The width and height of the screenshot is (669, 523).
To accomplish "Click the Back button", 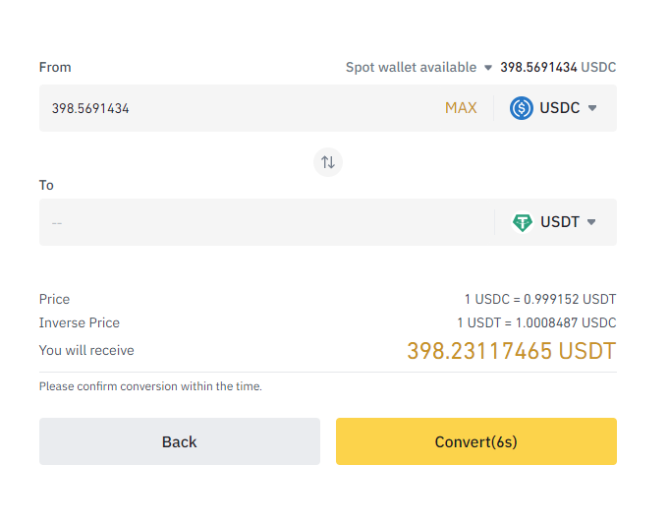I will pyautogui.click(x=180, y=441).
